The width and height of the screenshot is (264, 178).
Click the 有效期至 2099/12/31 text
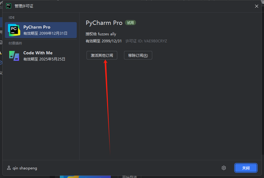tap(103, 41)
